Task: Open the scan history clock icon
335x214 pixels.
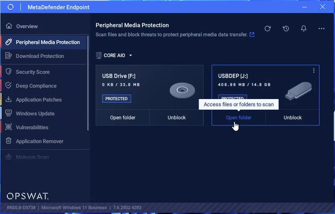Action: click(286, 29)
